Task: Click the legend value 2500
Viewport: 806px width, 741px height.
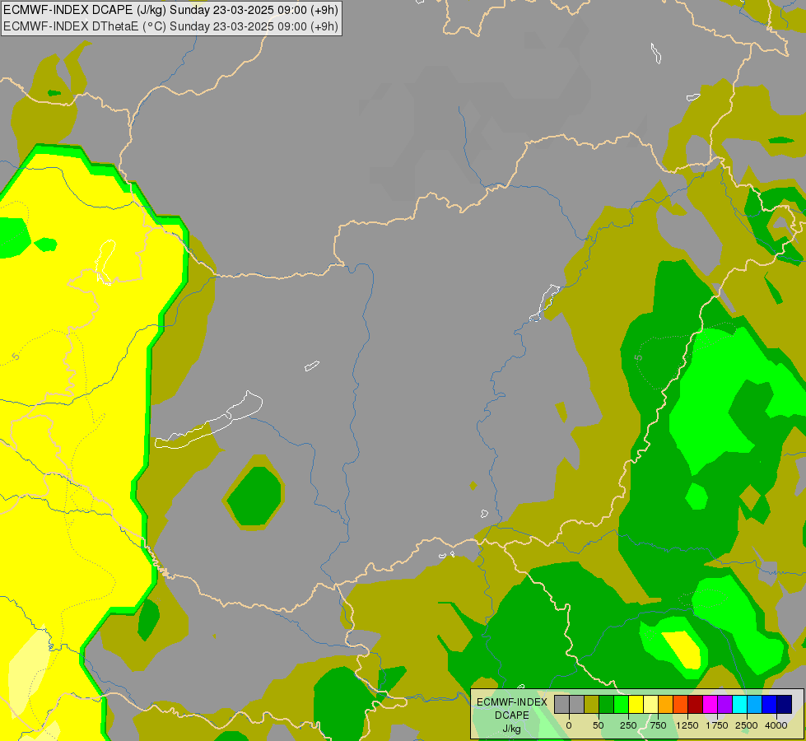Action: point(747,725)
